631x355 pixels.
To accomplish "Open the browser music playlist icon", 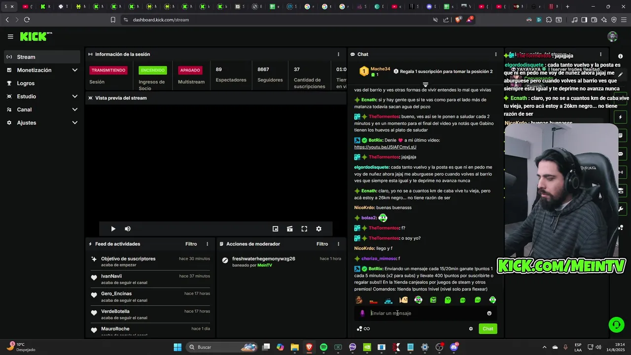I will [x=574, y=20].
